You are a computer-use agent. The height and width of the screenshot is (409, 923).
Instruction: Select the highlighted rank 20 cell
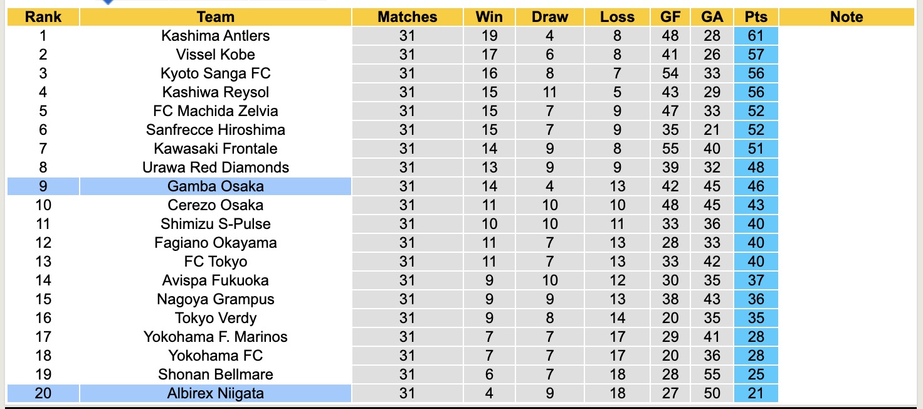click(43, 393)
